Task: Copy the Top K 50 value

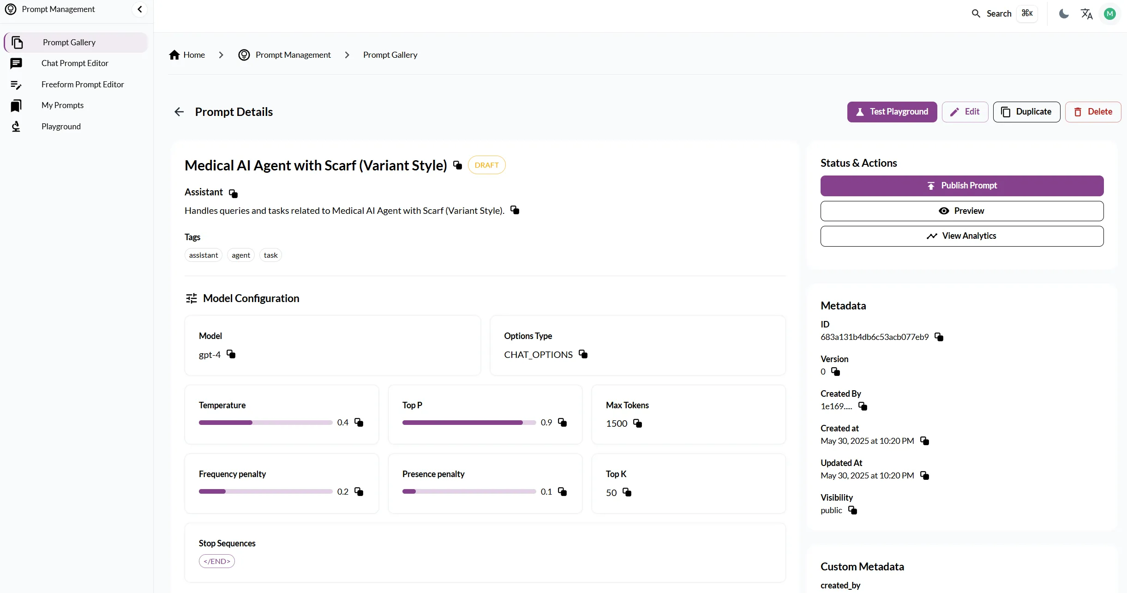Action: coord(627,492)
